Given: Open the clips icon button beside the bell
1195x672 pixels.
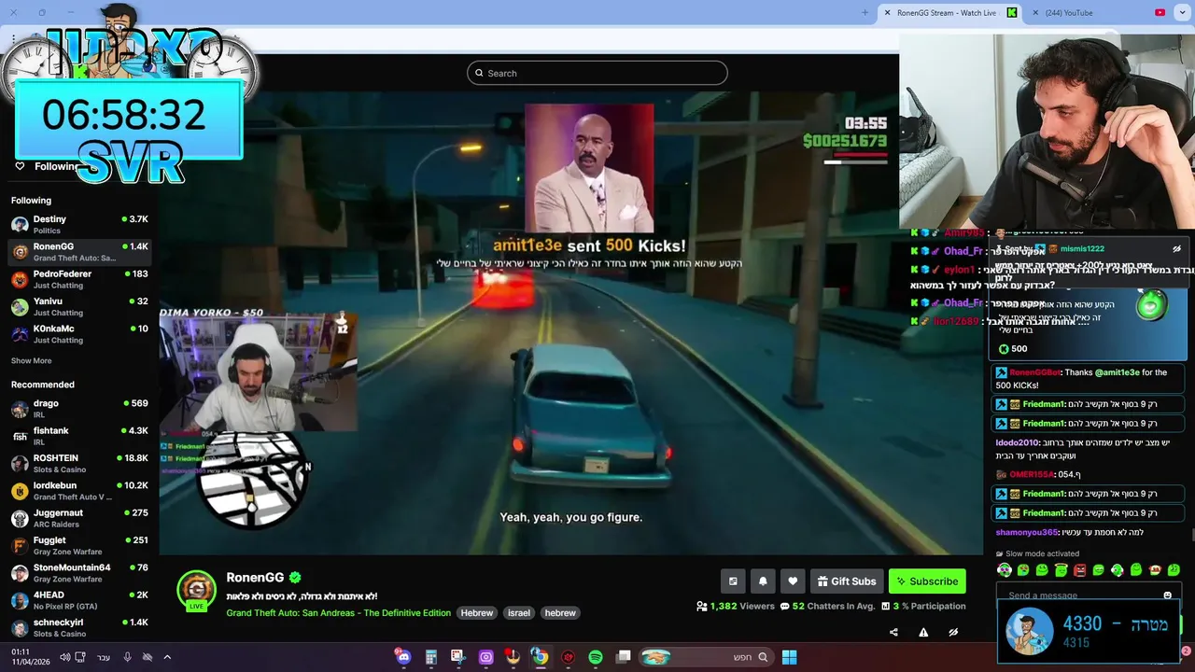Looking at the screenshot, I should (733, 581).
